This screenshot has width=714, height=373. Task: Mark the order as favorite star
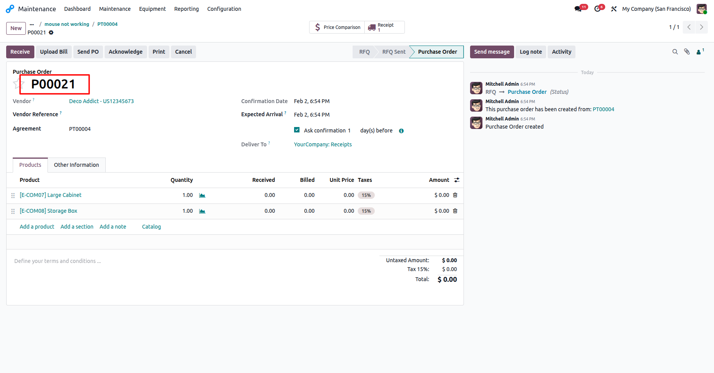(16, 84)
